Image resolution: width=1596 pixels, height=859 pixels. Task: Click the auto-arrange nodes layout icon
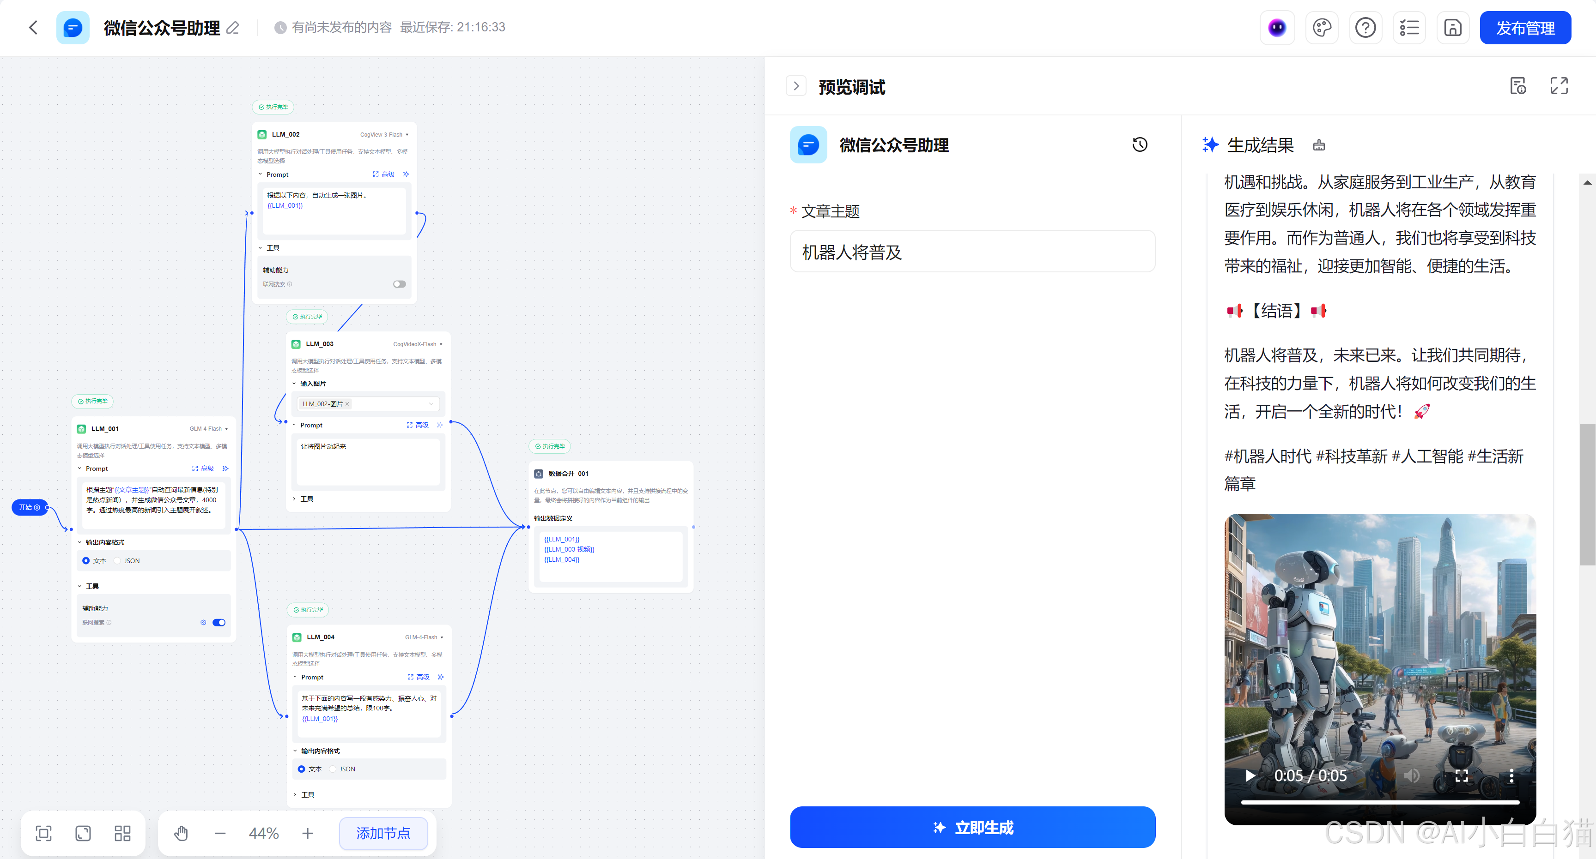coord(122,833)
